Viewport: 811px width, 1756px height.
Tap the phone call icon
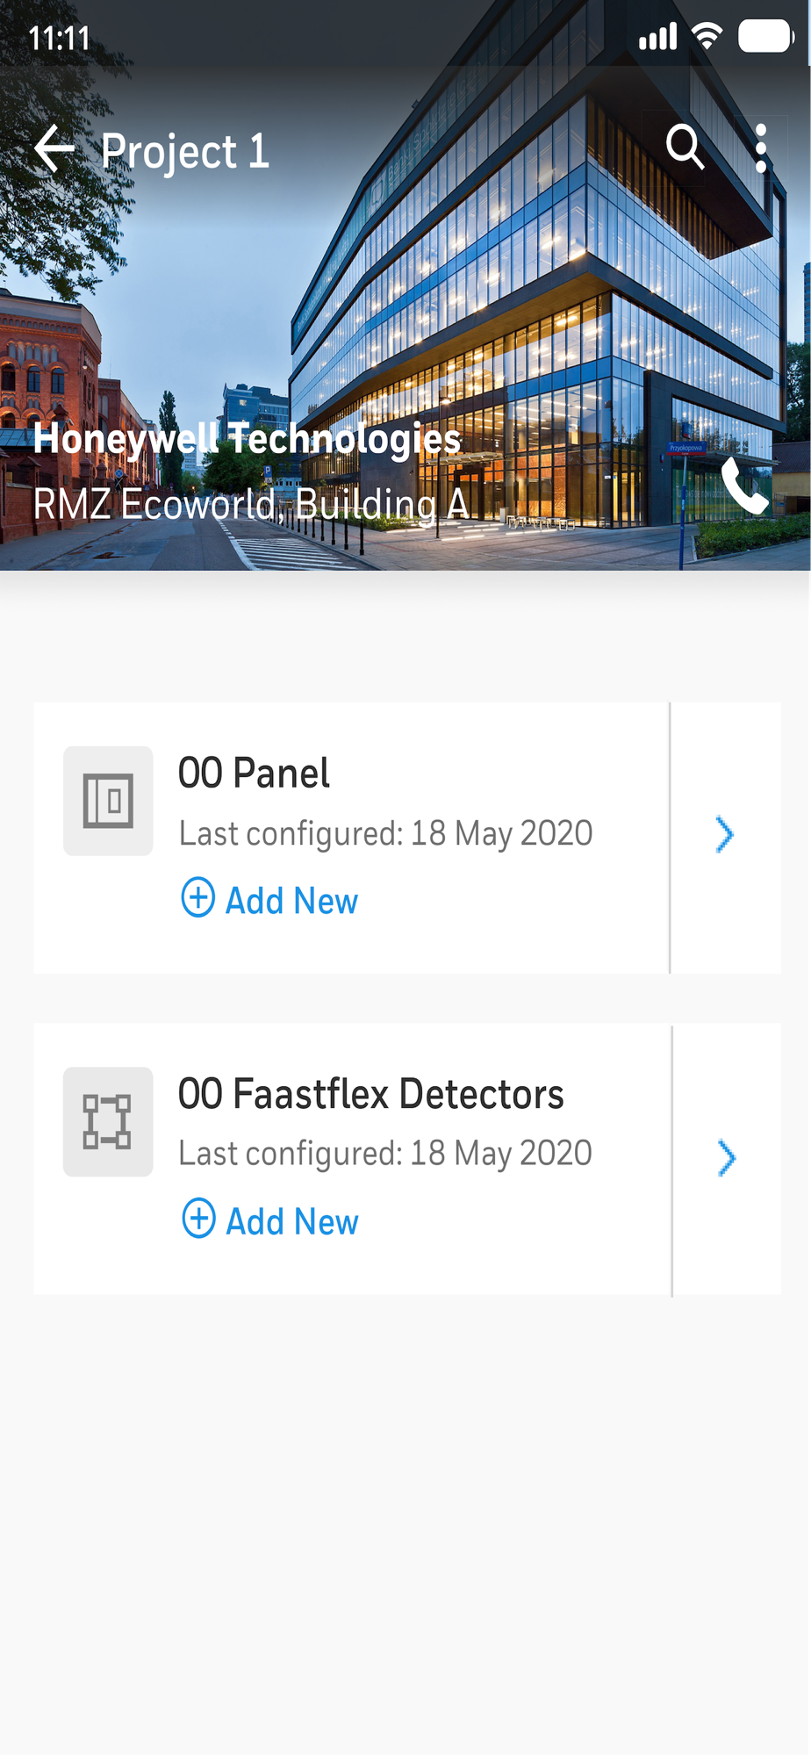tap(744, 486)
